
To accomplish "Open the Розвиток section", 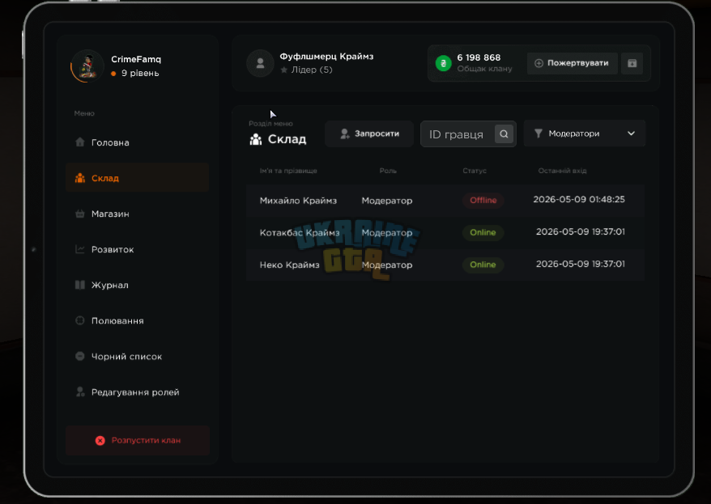I will point(137,249).
